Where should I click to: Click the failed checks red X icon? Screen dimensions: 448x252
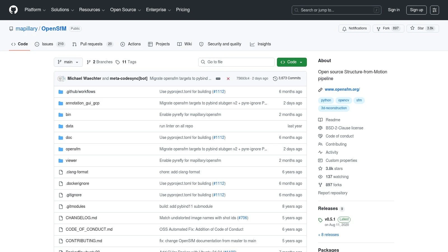point(228,79)
